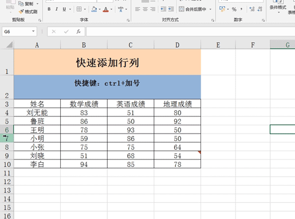Click 复制 copy button
Viewport: 295px width, 219px height.
26,3
